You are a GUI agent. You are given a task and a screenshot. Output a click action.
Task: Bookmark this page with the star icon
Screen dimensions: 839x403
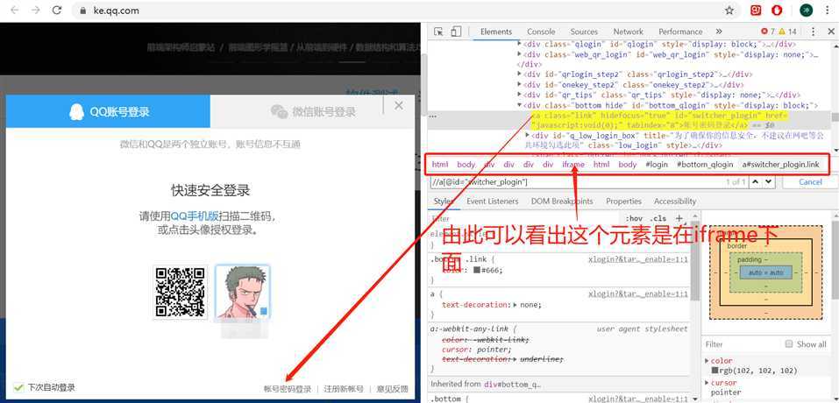(x=729, y=11)
